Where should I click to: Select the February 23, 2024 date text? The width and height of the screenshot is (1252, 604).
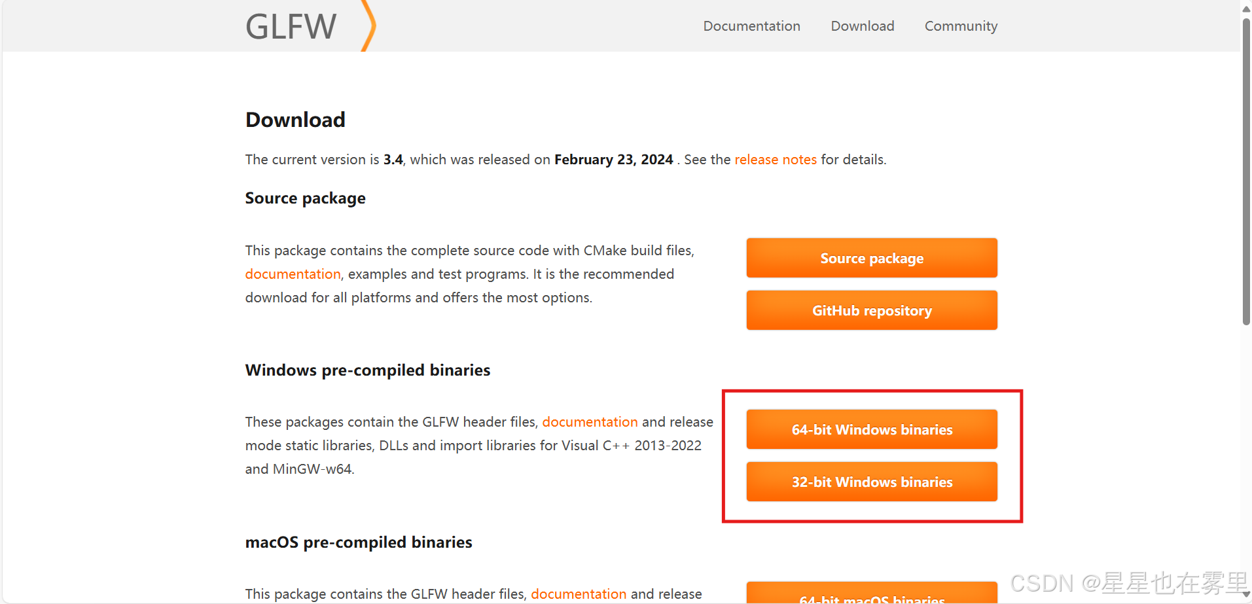coord(613,160)
